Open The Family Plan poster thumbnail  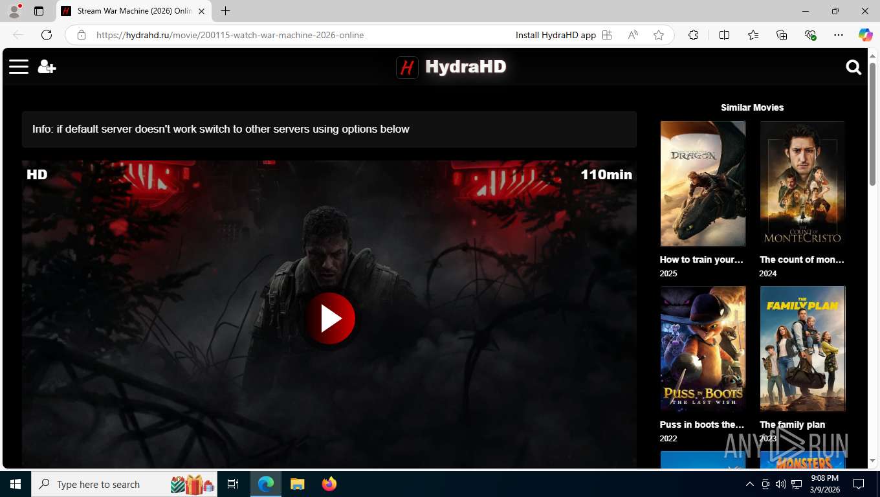[802, 349]
